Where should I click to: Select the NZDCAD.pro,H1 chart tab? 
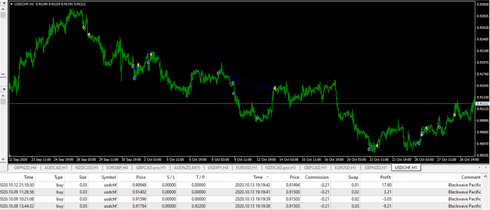pyautogui.click(x=281, y=167)
